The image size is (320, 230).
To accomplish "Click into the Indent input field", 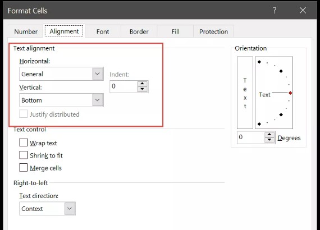I will click(124, 86).
